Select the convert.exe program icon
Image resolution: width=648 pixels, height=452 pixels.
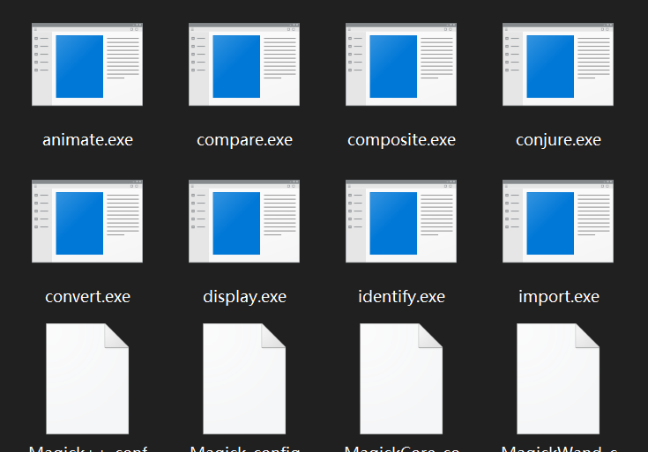pyautogui.click(x=87, y=221)
